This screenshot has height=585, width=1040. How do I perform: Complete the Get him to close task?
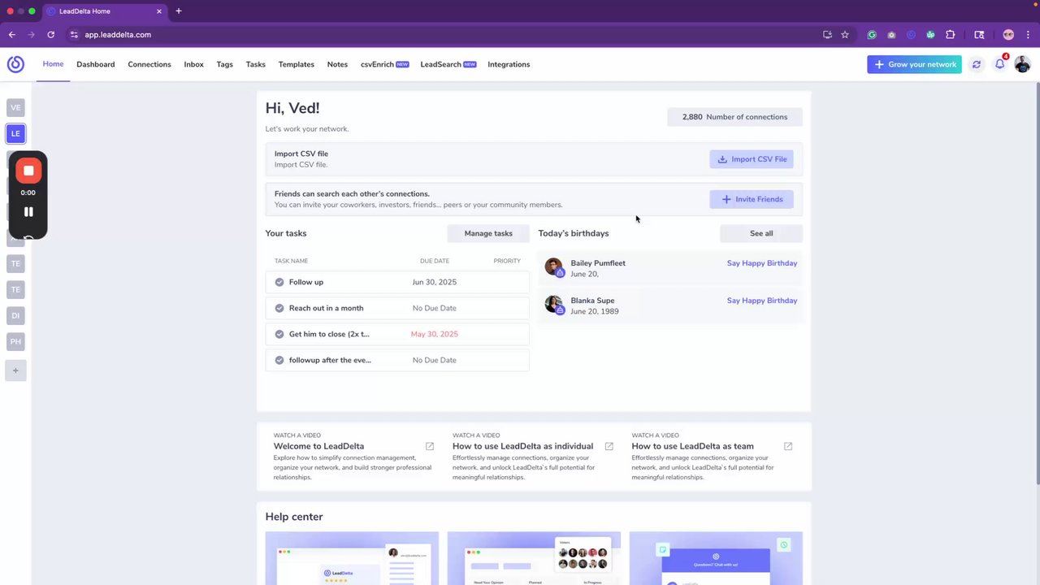tap(279, 334)
